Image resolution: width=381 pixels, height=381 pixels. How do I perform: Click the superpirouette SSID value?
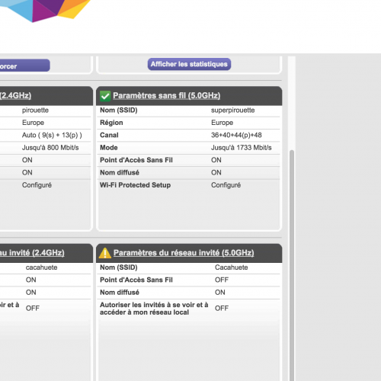(233, 110)
